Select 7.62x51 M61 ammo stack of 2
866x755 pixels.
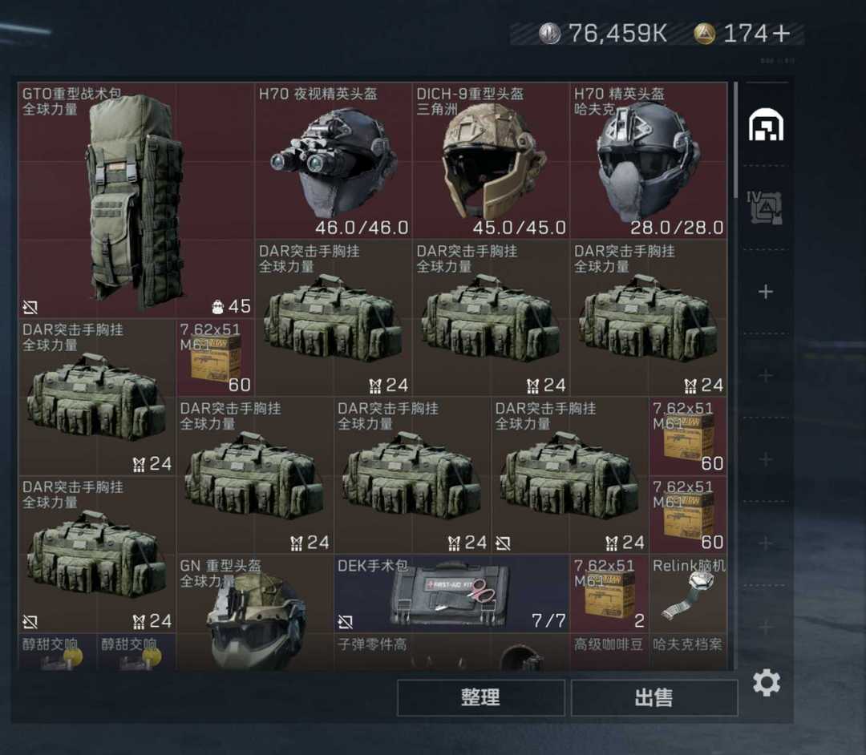point(609,593)
